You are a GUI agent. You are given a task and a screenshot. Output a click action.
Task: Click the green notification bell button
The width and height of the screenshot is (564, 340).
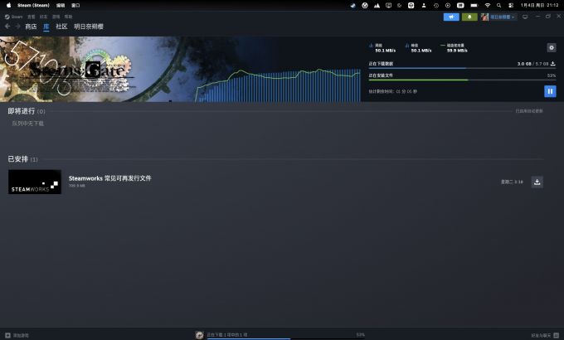(x=469, y=17)
